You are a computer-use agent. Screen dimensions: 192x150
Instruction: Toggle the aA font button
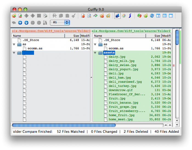(x=117, y=16)
